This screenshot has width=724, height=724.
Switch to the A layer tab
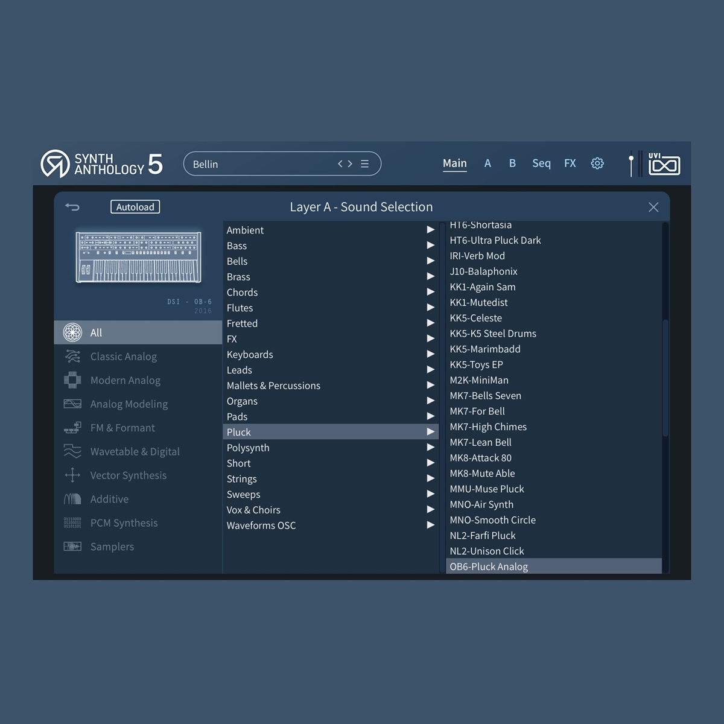pyautogui.click(x=487, y=164)
